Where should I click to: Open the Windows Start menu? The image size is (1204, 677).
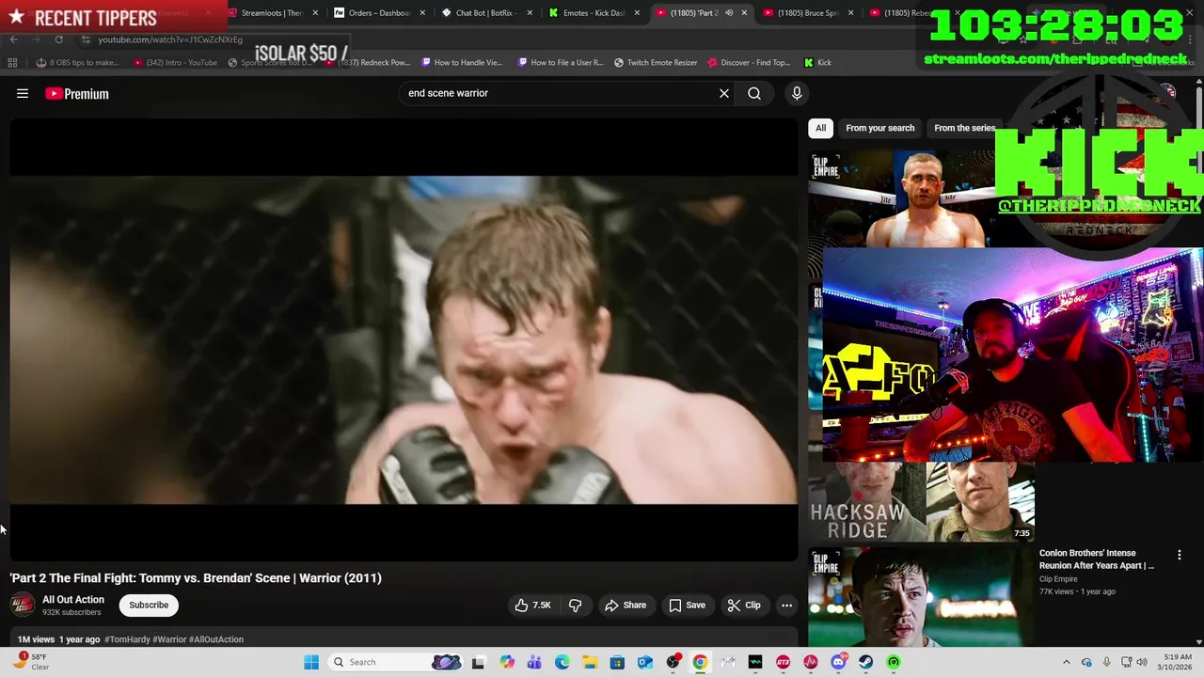pyautogui.click(x=311, y=662)
